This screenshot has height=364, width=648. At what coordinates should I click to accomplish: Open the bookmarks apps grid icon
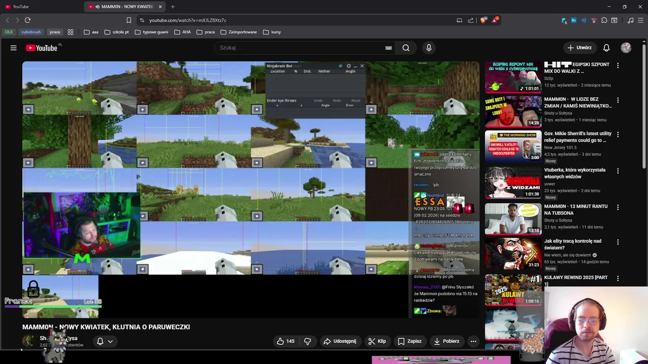[70, 32]
